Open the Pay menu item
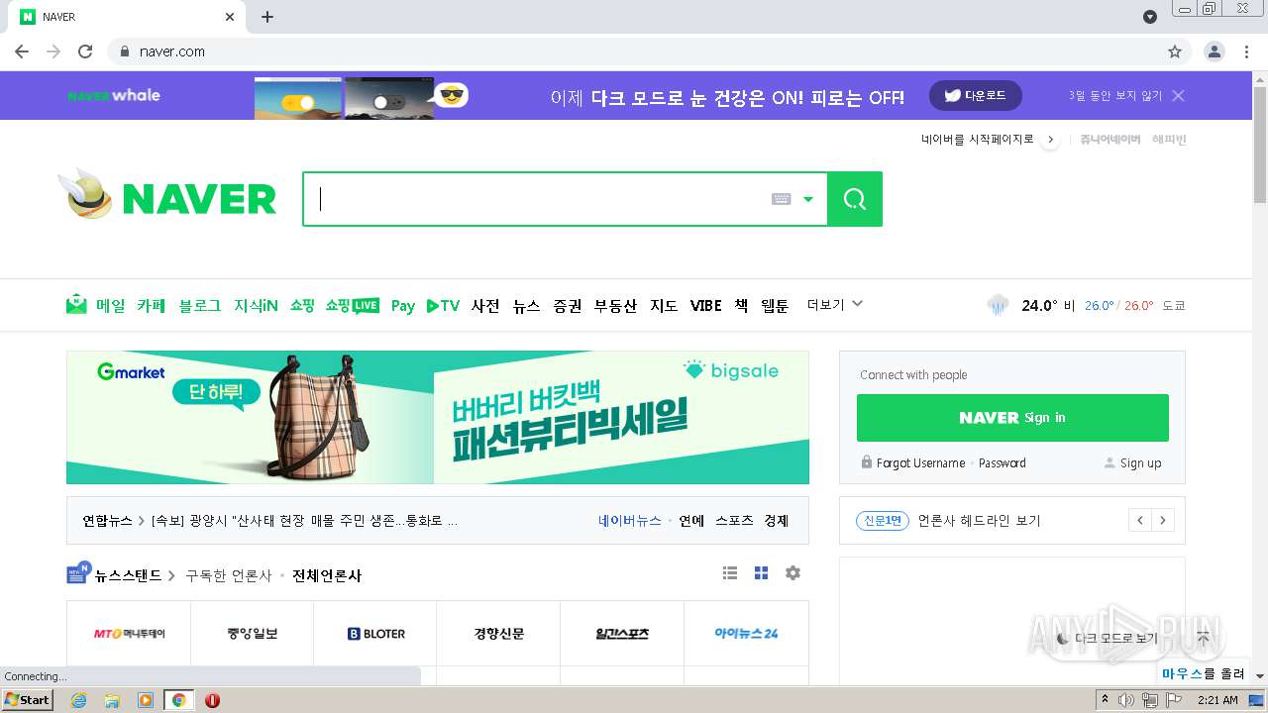Image resolution: width=1268 pixels, height=713 pixels. pos(403,306)
